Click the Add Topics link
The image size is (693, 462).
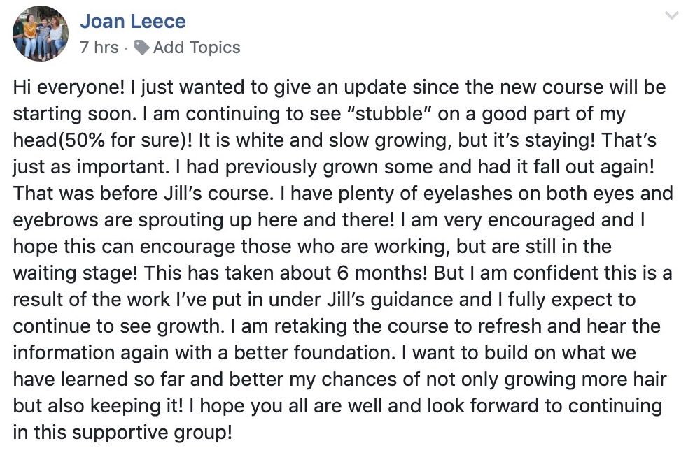point(197,48)
